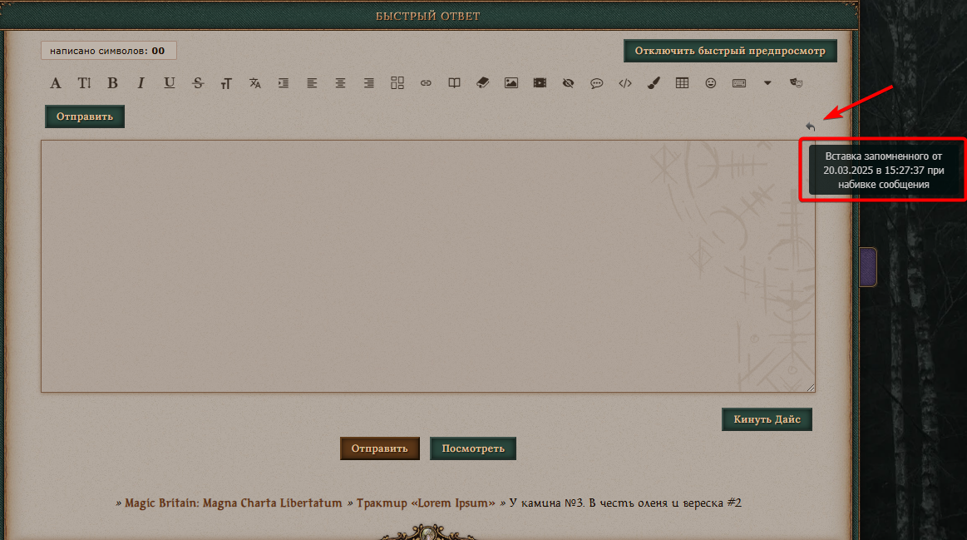Open the translate text tool
Viewport: 967px width, 540px height.
click(x=254, y=83)
